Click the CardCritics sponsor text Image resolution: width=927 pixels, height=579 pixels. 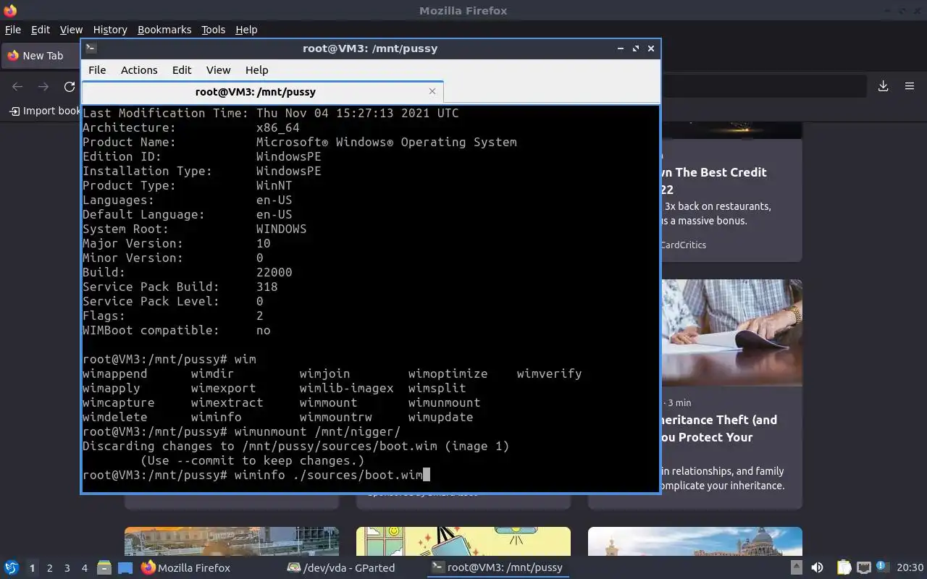click(x=683, y=245)
